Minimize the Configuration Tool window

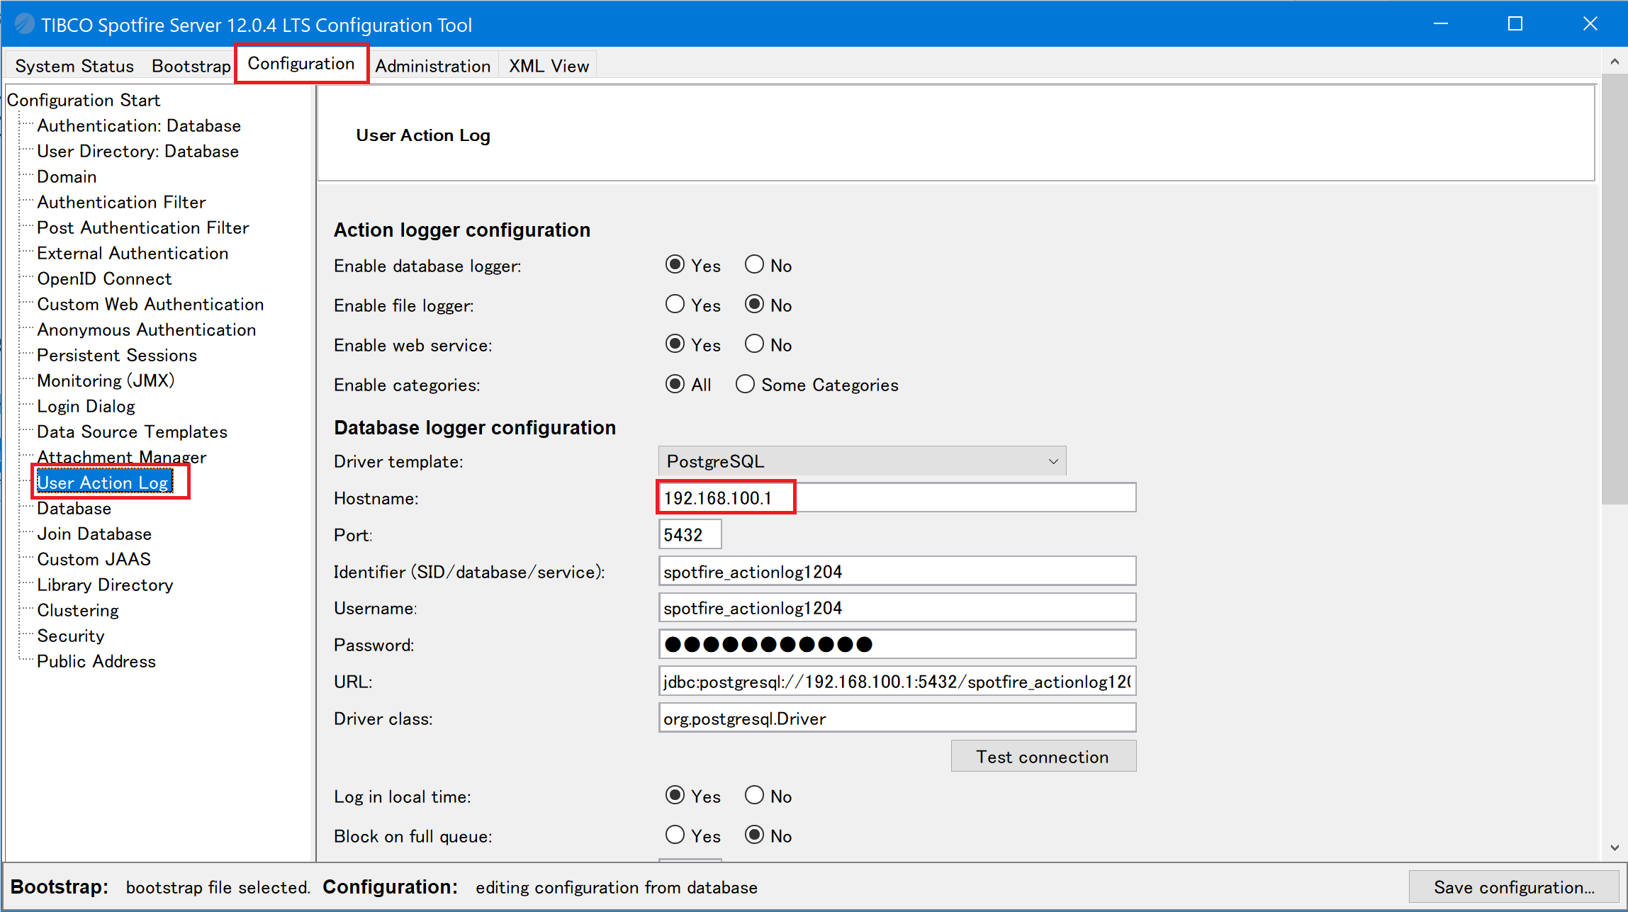(x=1441, y=24)
